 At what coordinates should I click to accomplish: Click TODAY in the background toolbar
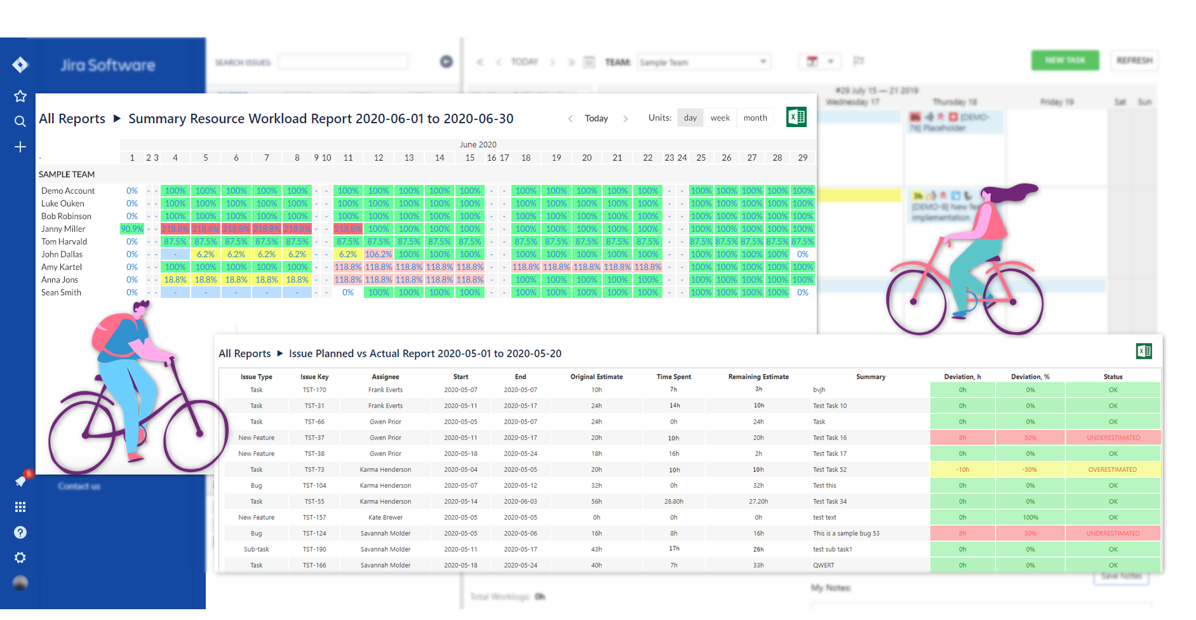pos(525,62)
